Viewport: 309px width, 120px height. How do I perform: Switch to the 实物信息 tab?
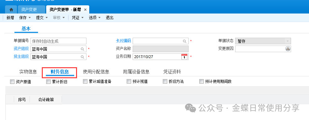(28, 72)
